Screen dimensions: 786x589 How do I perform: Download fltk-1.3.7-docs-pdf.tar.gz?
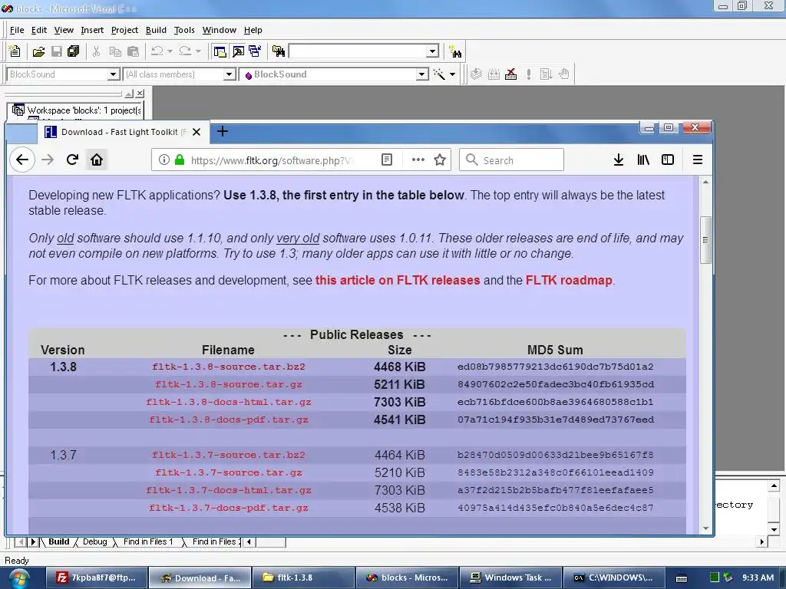229,508
